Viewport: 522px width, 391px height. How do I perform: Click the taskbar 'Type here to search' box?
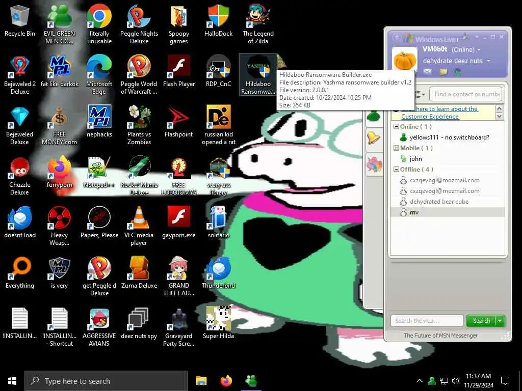106,381
